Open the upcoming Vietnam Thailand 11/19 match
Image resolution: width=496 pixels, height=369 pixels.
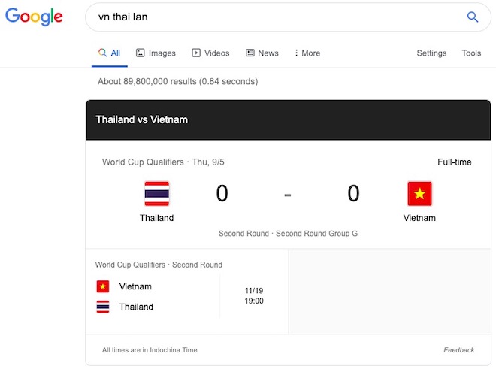click(187, 291)
